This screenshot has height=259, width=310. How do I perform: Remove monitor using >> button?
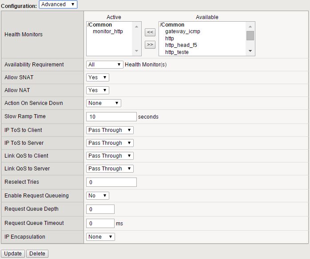pyautogui.click(x=150, y=44)
